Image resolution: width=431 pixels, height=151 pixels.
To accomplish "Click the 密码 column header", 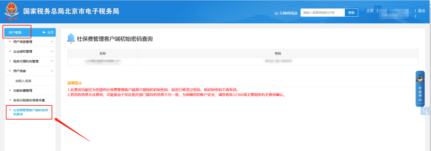I will (x=278, y=53).
